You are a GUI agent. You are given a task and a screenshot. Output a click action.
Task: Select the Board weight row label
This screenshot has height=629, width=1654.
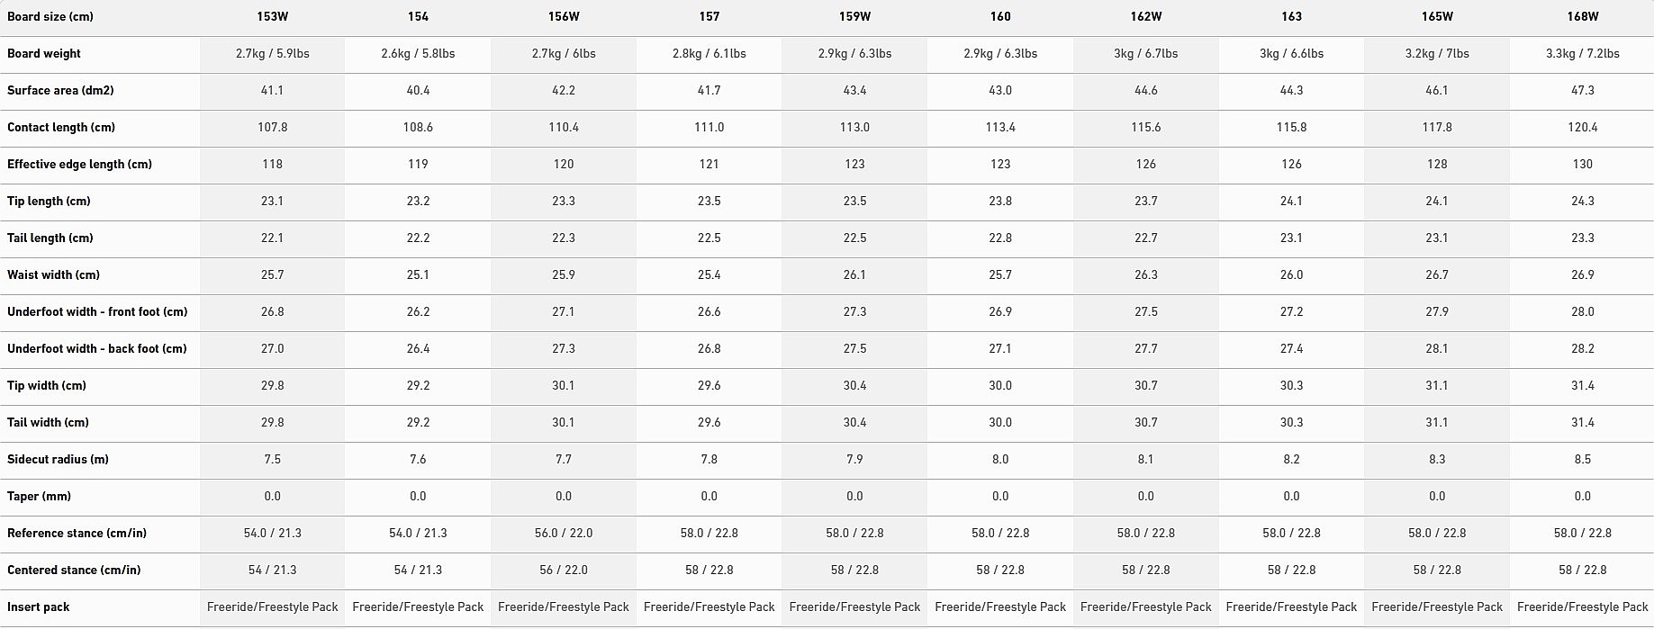(x=44, y=53)
